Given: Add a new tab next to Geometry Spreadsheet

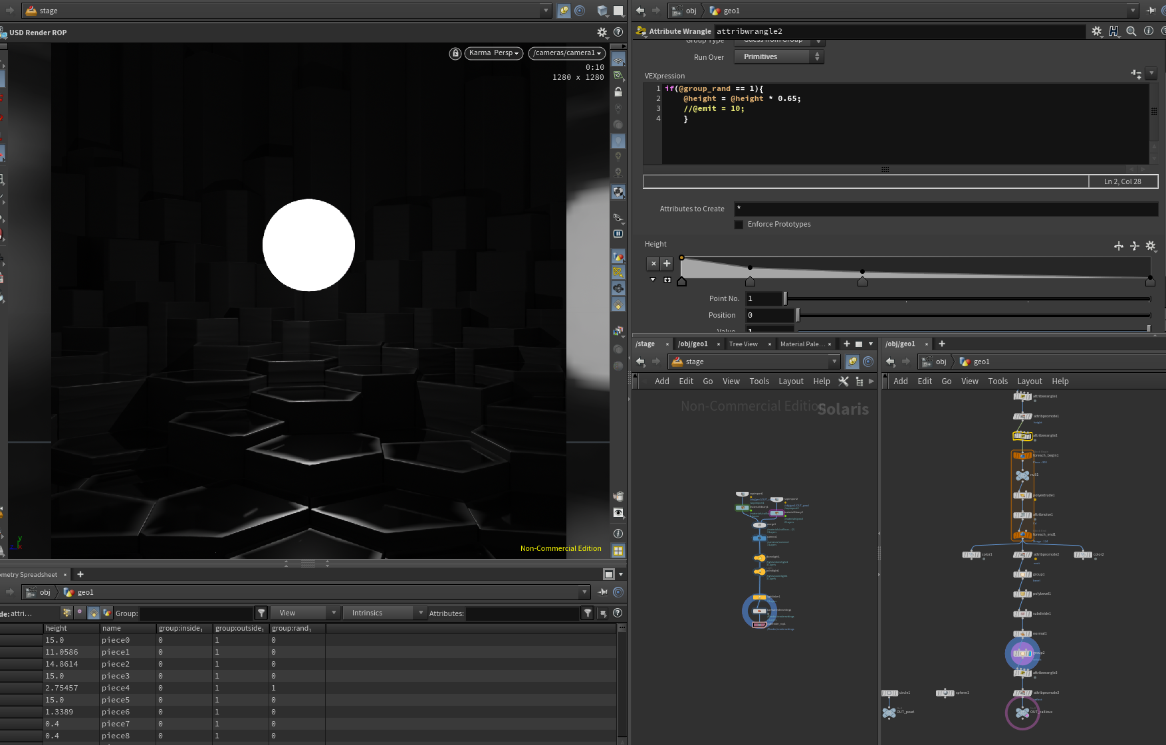Looking at the screenshot, I should [x=80, y=574].
